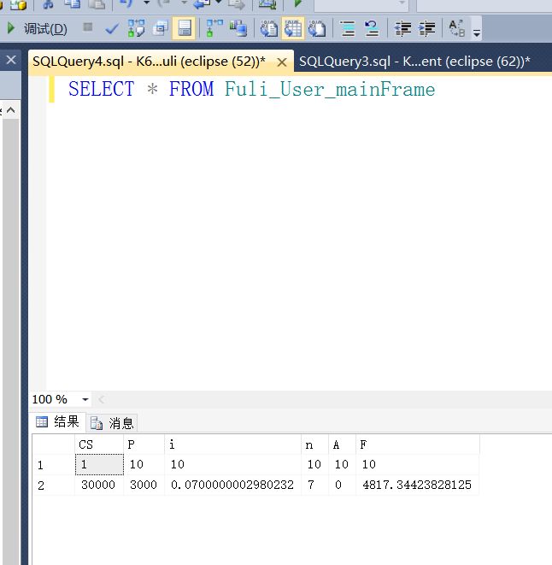Click the paste icon in the top toolbar
Viewport: 552px width, 565px height.
tap(97, 4)
